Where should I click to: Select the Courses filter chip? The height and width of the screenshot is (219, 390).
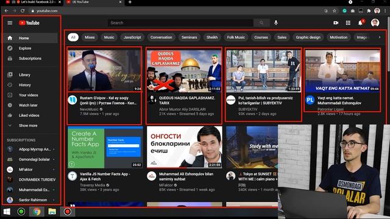pos(261,37)
